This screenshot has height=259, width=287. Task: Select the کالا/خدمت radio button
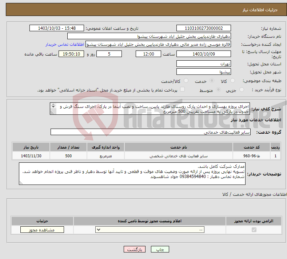tap(186, 81)
